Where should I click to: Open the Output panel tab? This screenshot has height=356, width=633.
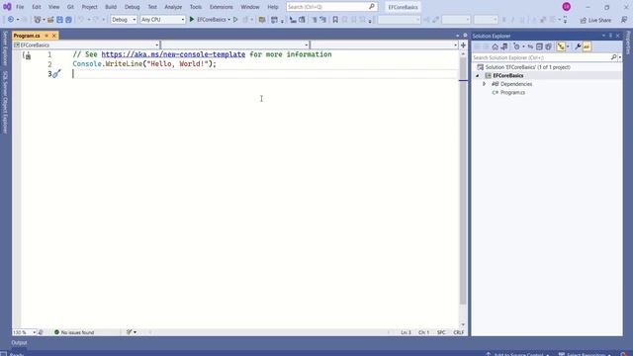pos(19,342)
